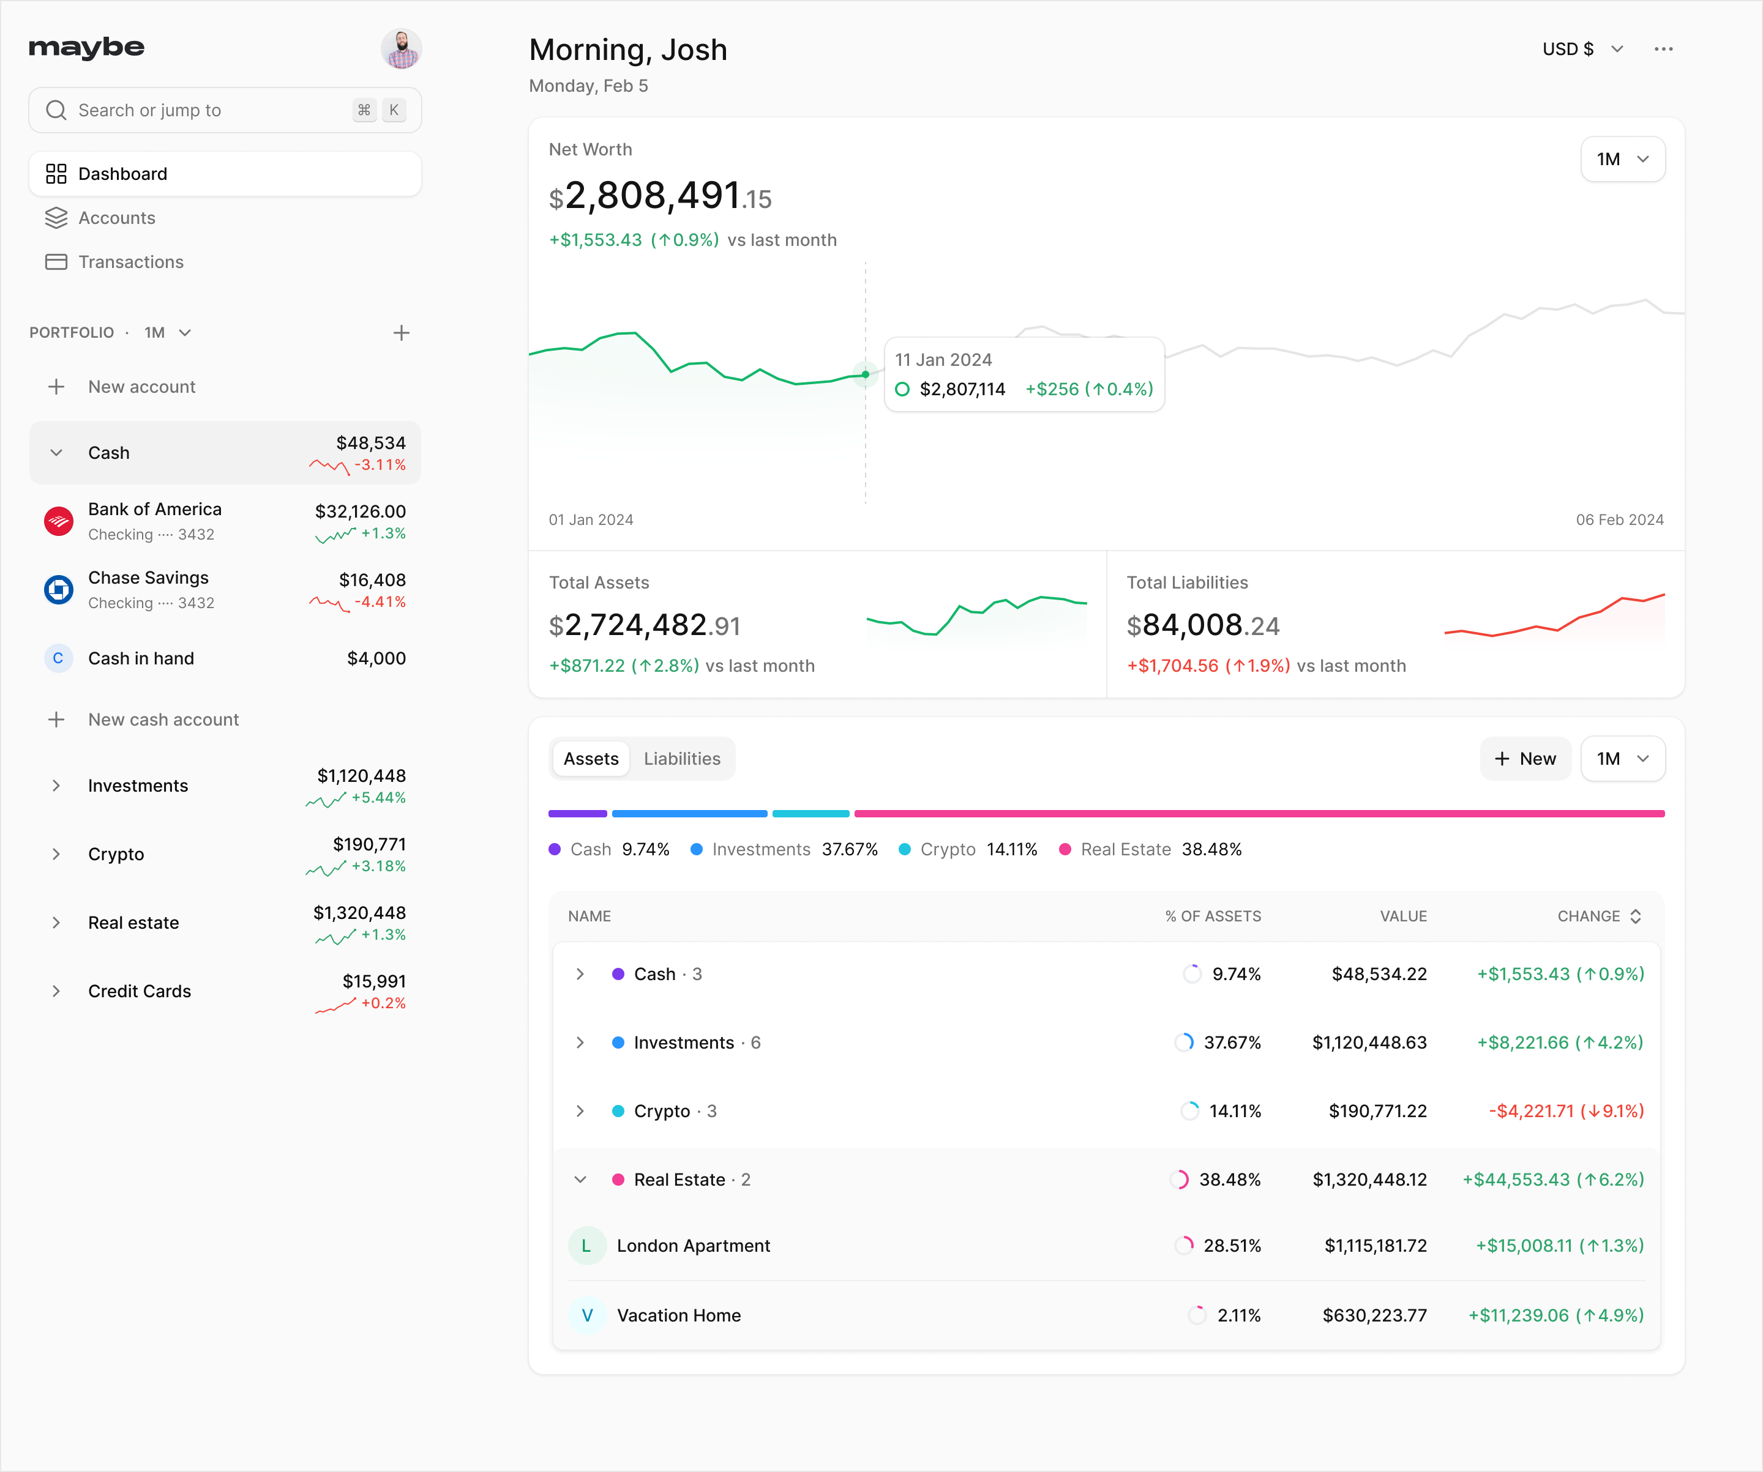Open the USD currency dropdown

coord(1584,48)
